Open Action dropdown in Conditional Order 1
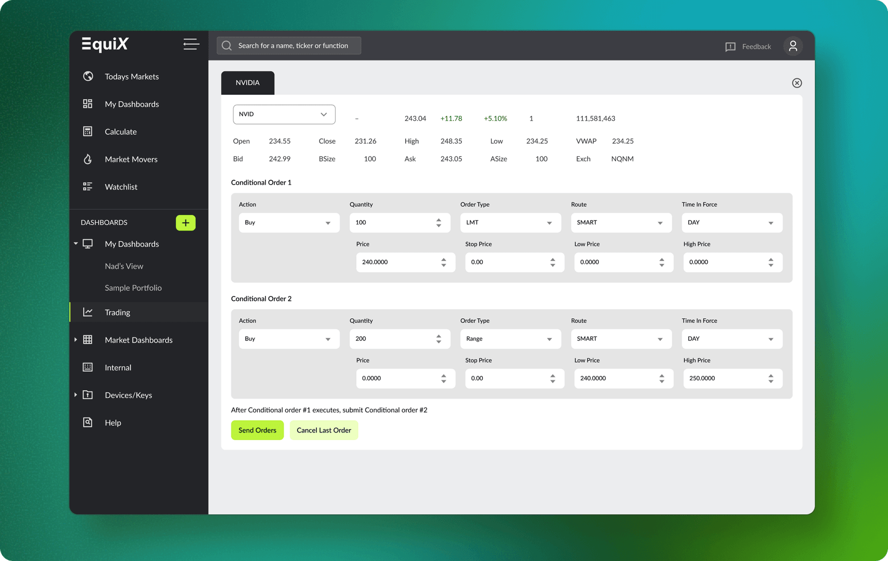This screenshot has width=888, height=561. click(x=289, y=223)
